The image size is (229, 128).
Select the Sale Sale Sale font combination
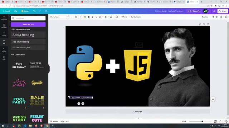[x=37, y=101]
